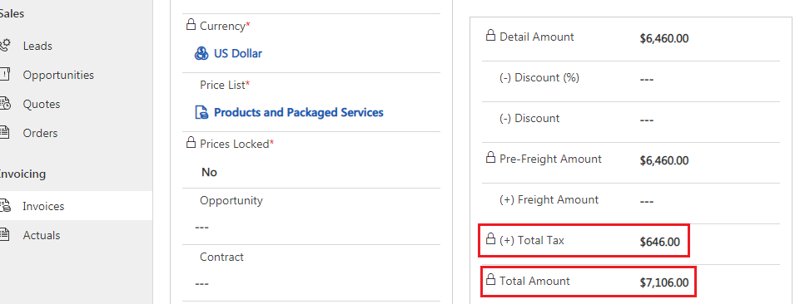Select Invoices in the Invoicing section
The width and height of the screenshot is (795, 304).
(x=43, y=206)
